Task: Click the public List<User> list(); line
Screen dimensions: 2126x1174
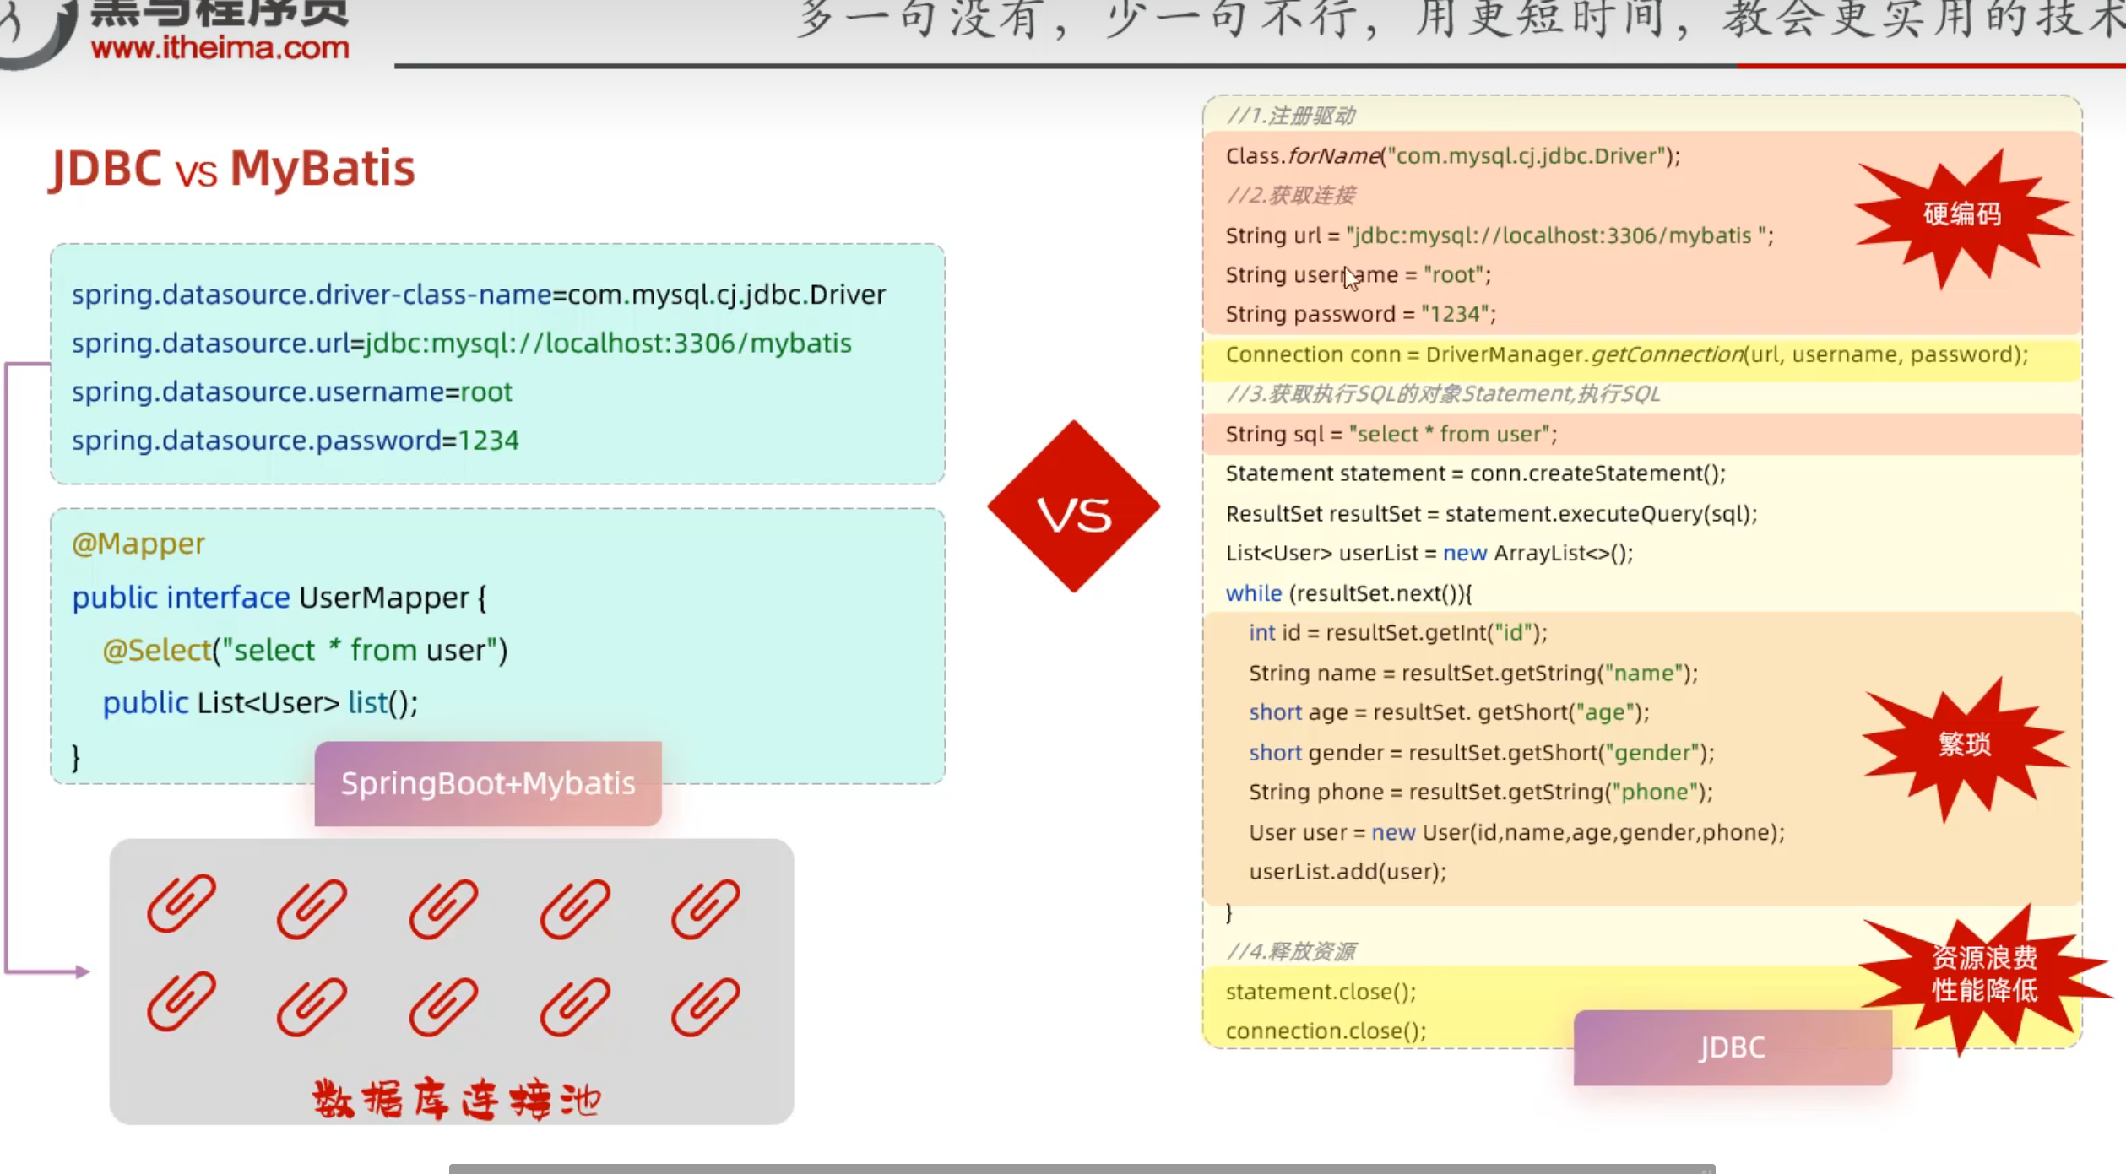Action: tap(260, 703)
